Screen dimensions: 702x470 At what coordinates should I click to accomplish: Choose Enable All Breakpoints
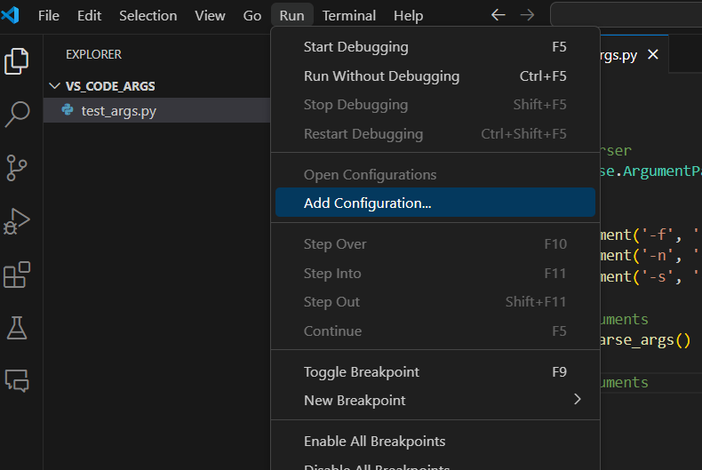pos(374,441)
